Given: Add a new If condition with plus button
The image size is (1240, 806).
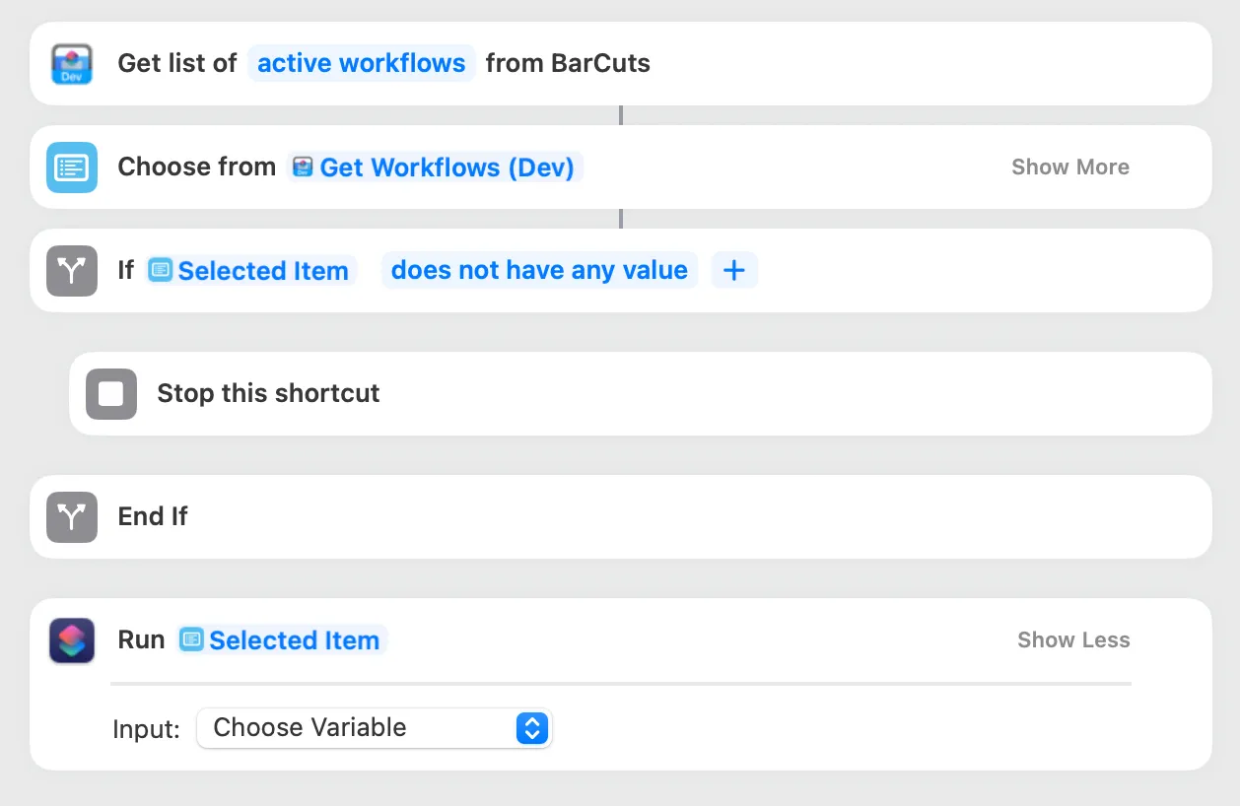Looking at the screenshot, I should [x=734, y=270].
